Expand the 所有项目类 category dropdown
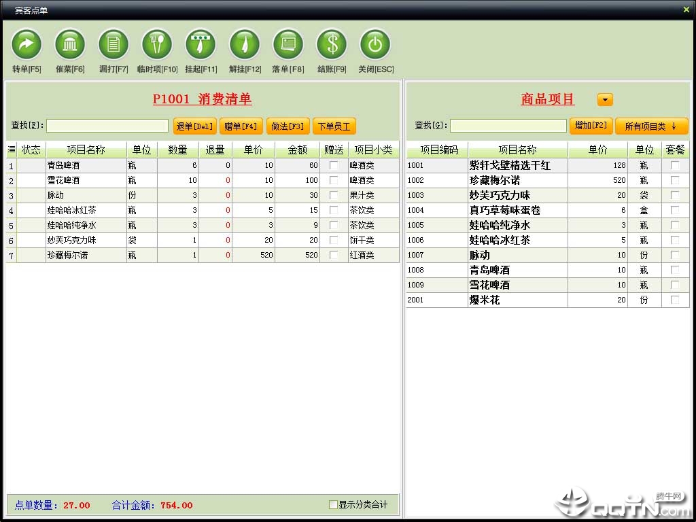The image size is (696, 522). click(651, 126)
